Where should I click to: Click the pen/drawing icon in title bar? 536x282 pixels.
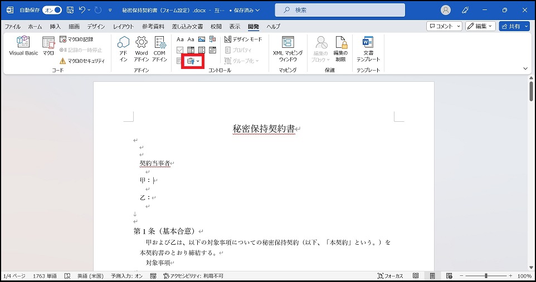[x=465, y=10]
